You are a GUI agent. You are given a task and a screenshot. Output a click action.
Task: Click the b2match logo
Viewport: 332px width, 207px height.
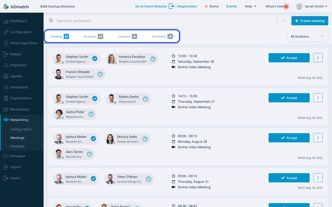point(16,7)
